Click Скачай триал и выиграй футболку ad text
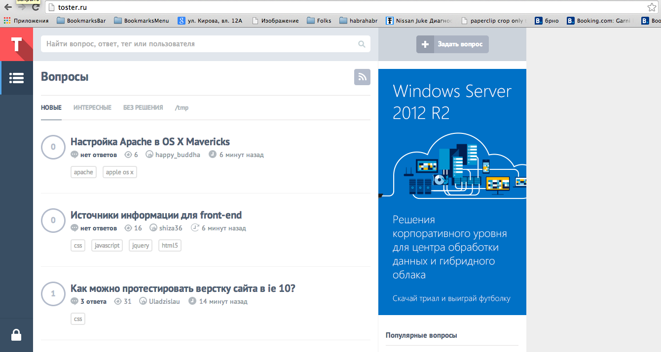This screenshot has width=661, height=352. (451, 298)
